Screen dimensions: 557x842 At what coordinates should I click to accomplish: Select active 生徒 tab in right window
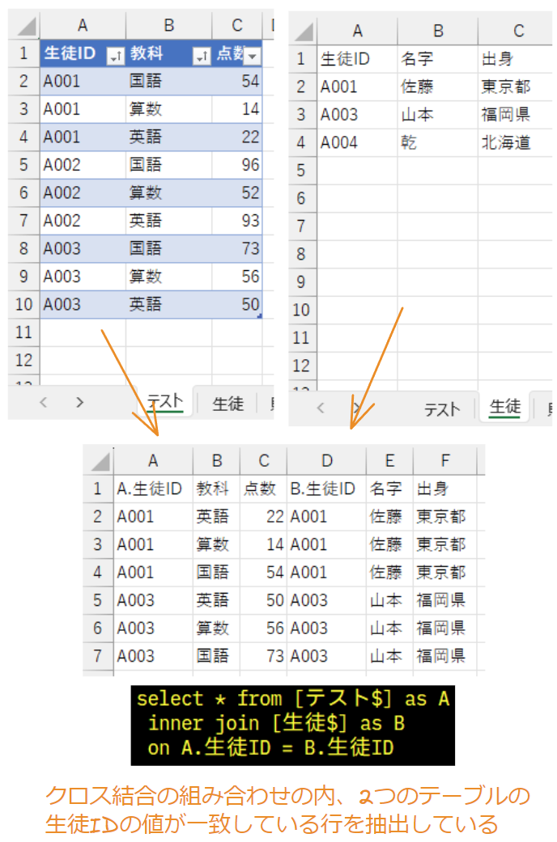click(x=505, y=408)
